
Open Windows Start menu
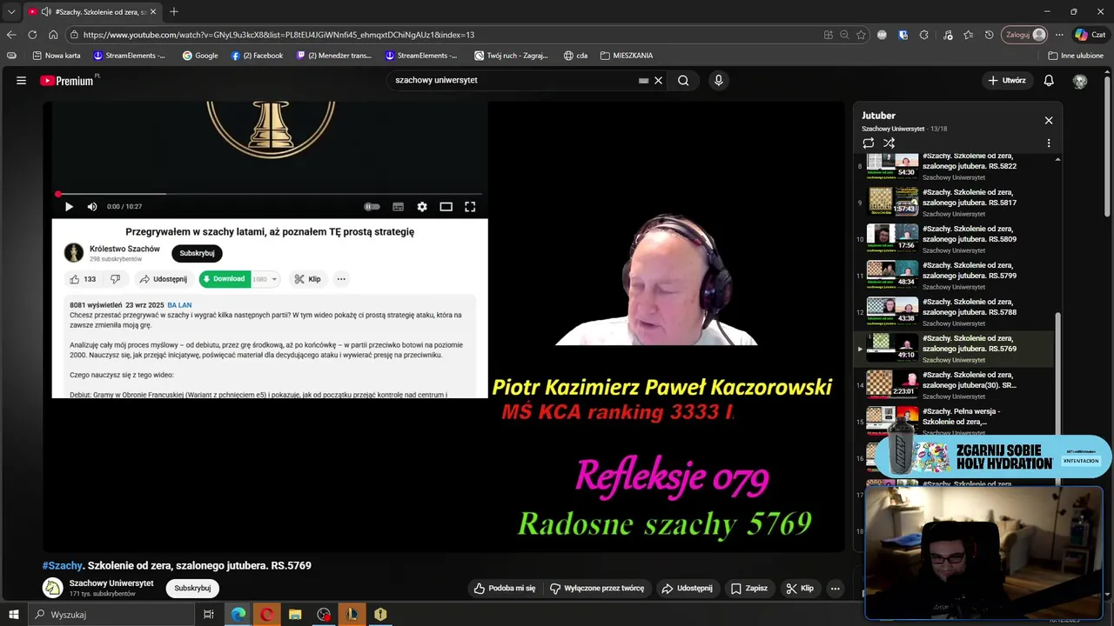tap(14, 615)
